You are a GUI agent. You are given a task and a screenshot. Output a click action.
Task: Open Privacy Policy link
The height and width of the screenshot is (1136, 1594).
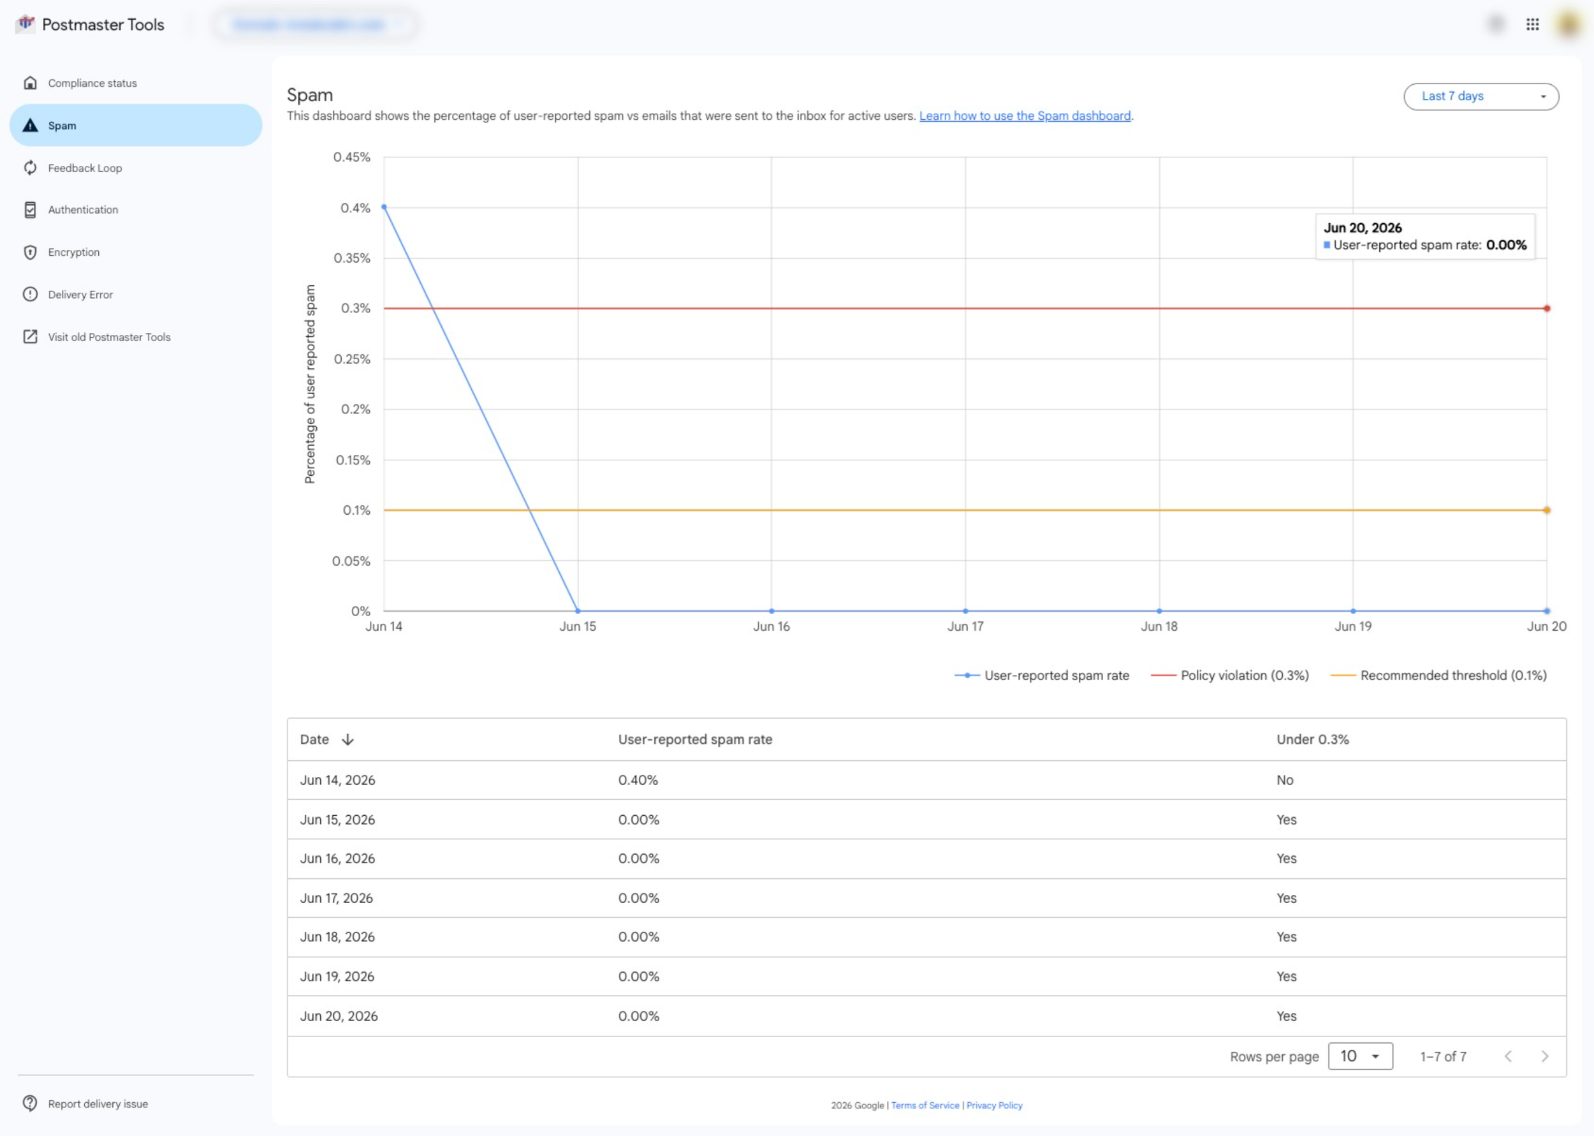[x=994, y=1105]
